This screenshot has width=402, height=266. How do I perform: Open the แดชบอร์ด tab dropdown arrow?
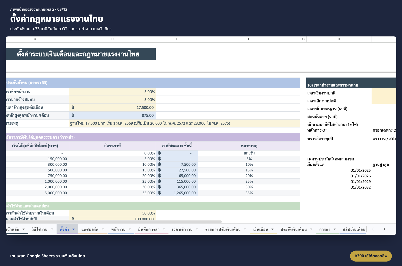103,229
